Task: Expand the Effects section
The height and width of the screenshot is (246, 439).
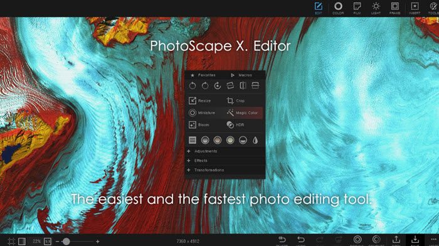Action: click(x=225, y=161)
